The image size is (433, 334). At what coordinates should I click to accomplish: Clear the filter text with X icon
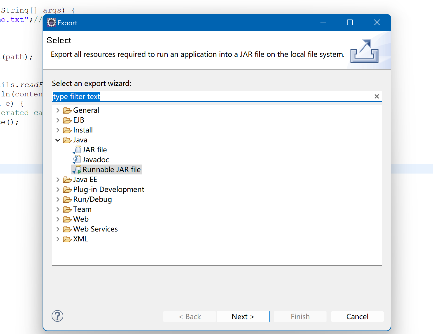[x=376, y=96]
